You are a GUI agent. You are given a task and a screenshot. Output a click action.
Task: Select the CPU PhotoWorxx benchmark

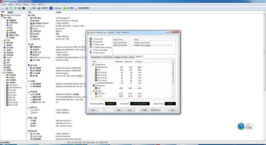tap(15, 88)
